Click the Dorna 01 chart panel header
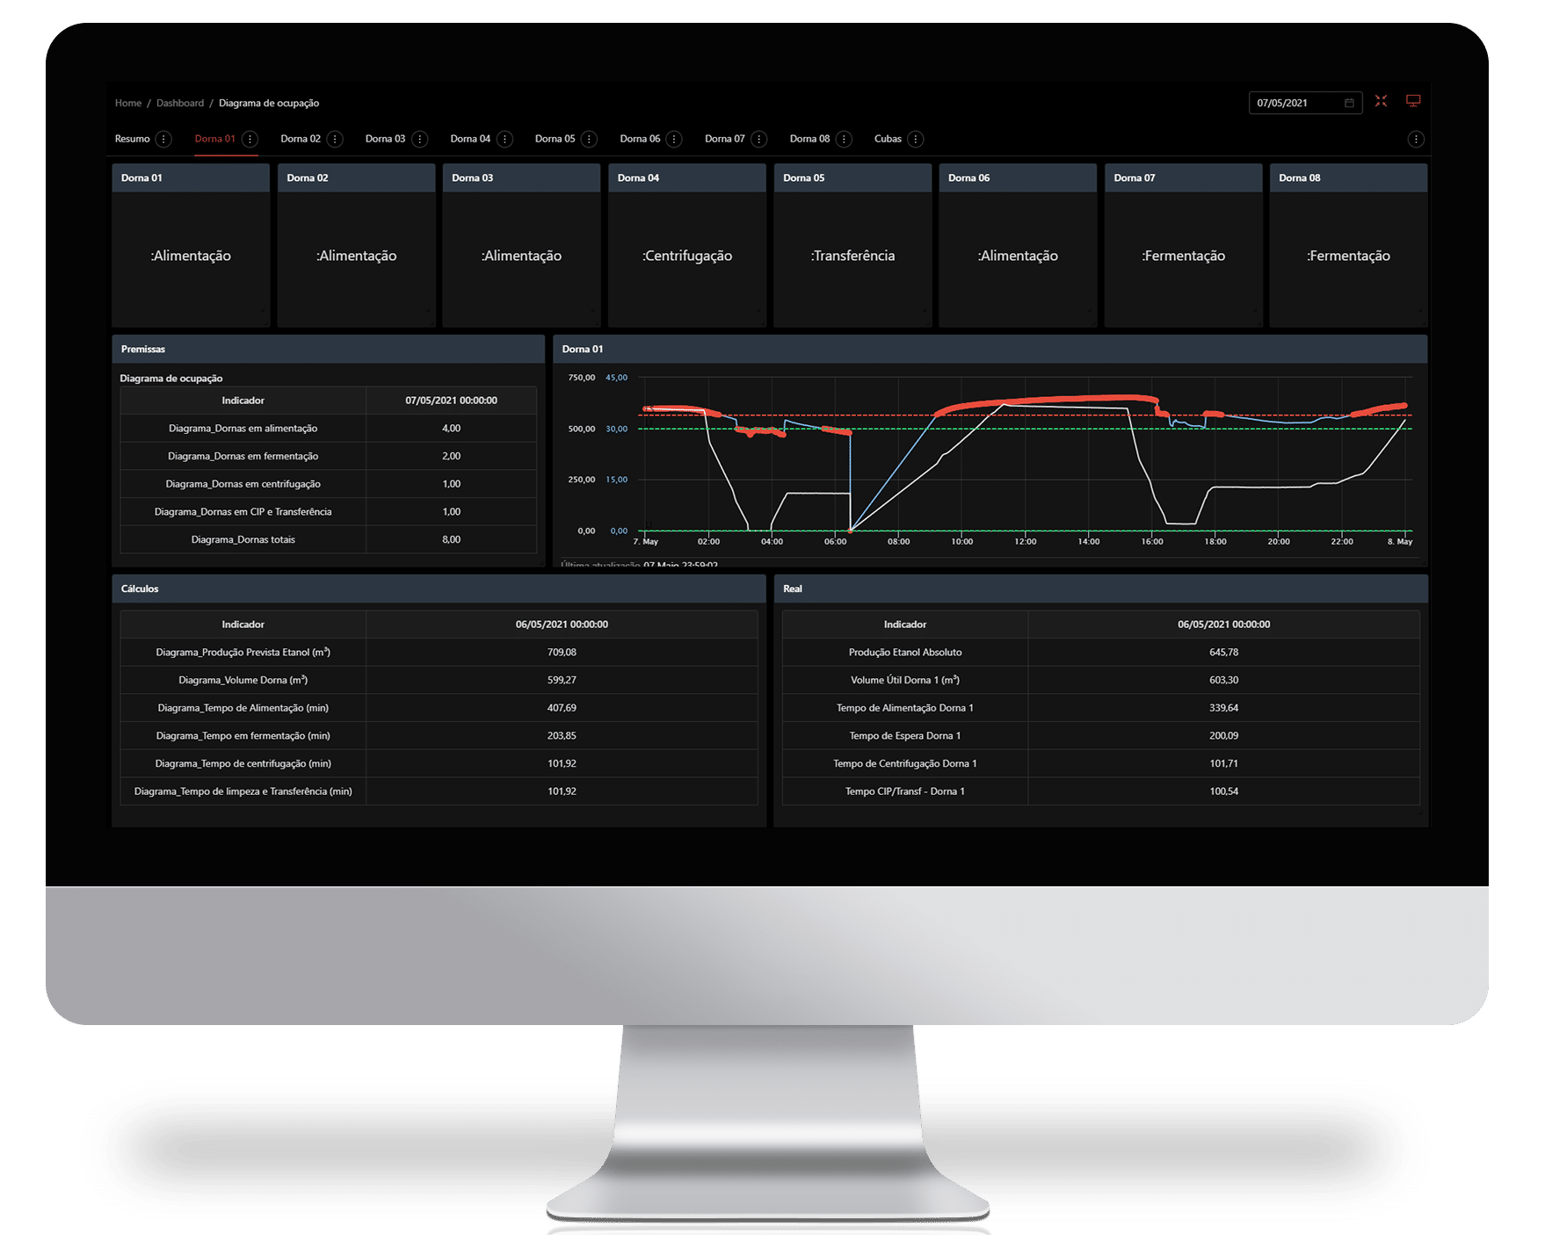Image resolution: width=1545 pixels, height=1235 pixels. click(x=990, y=349)
